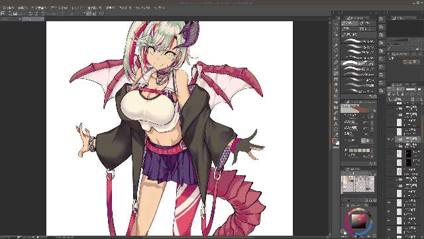Screen dimensions: 424x239
Task: Close the active canvas tab
Action: [x=42, y=19]
